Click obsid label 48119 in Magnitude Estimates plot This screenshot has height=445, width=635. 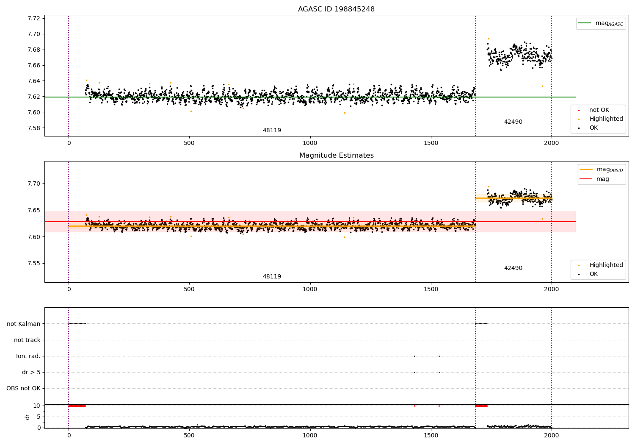(272, 277)
